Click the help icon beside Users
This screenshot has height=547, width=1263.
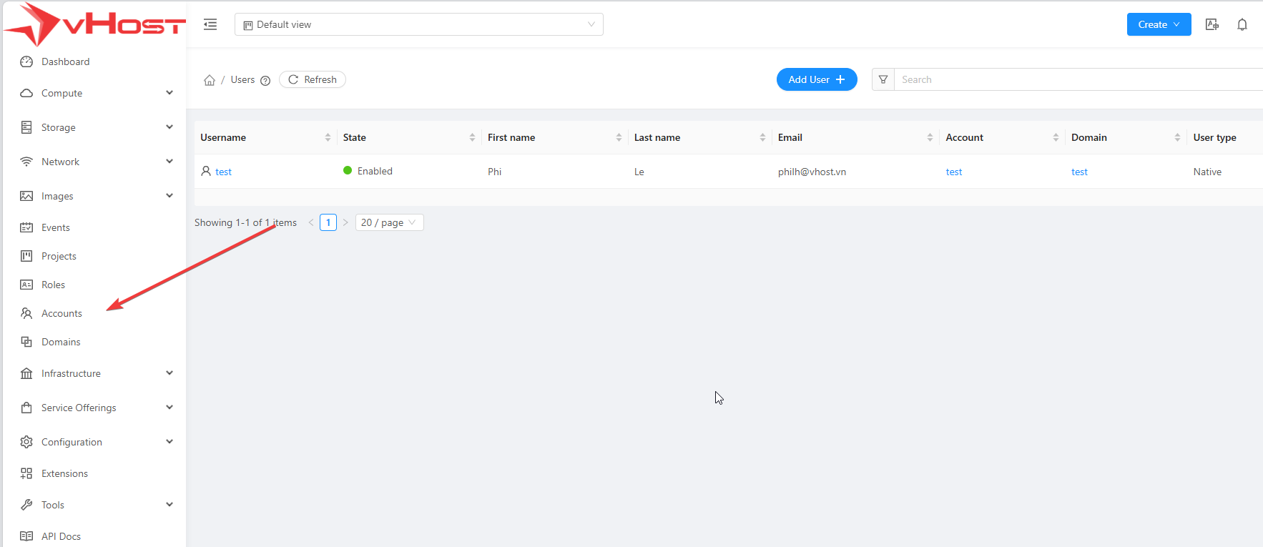[265, 81]
